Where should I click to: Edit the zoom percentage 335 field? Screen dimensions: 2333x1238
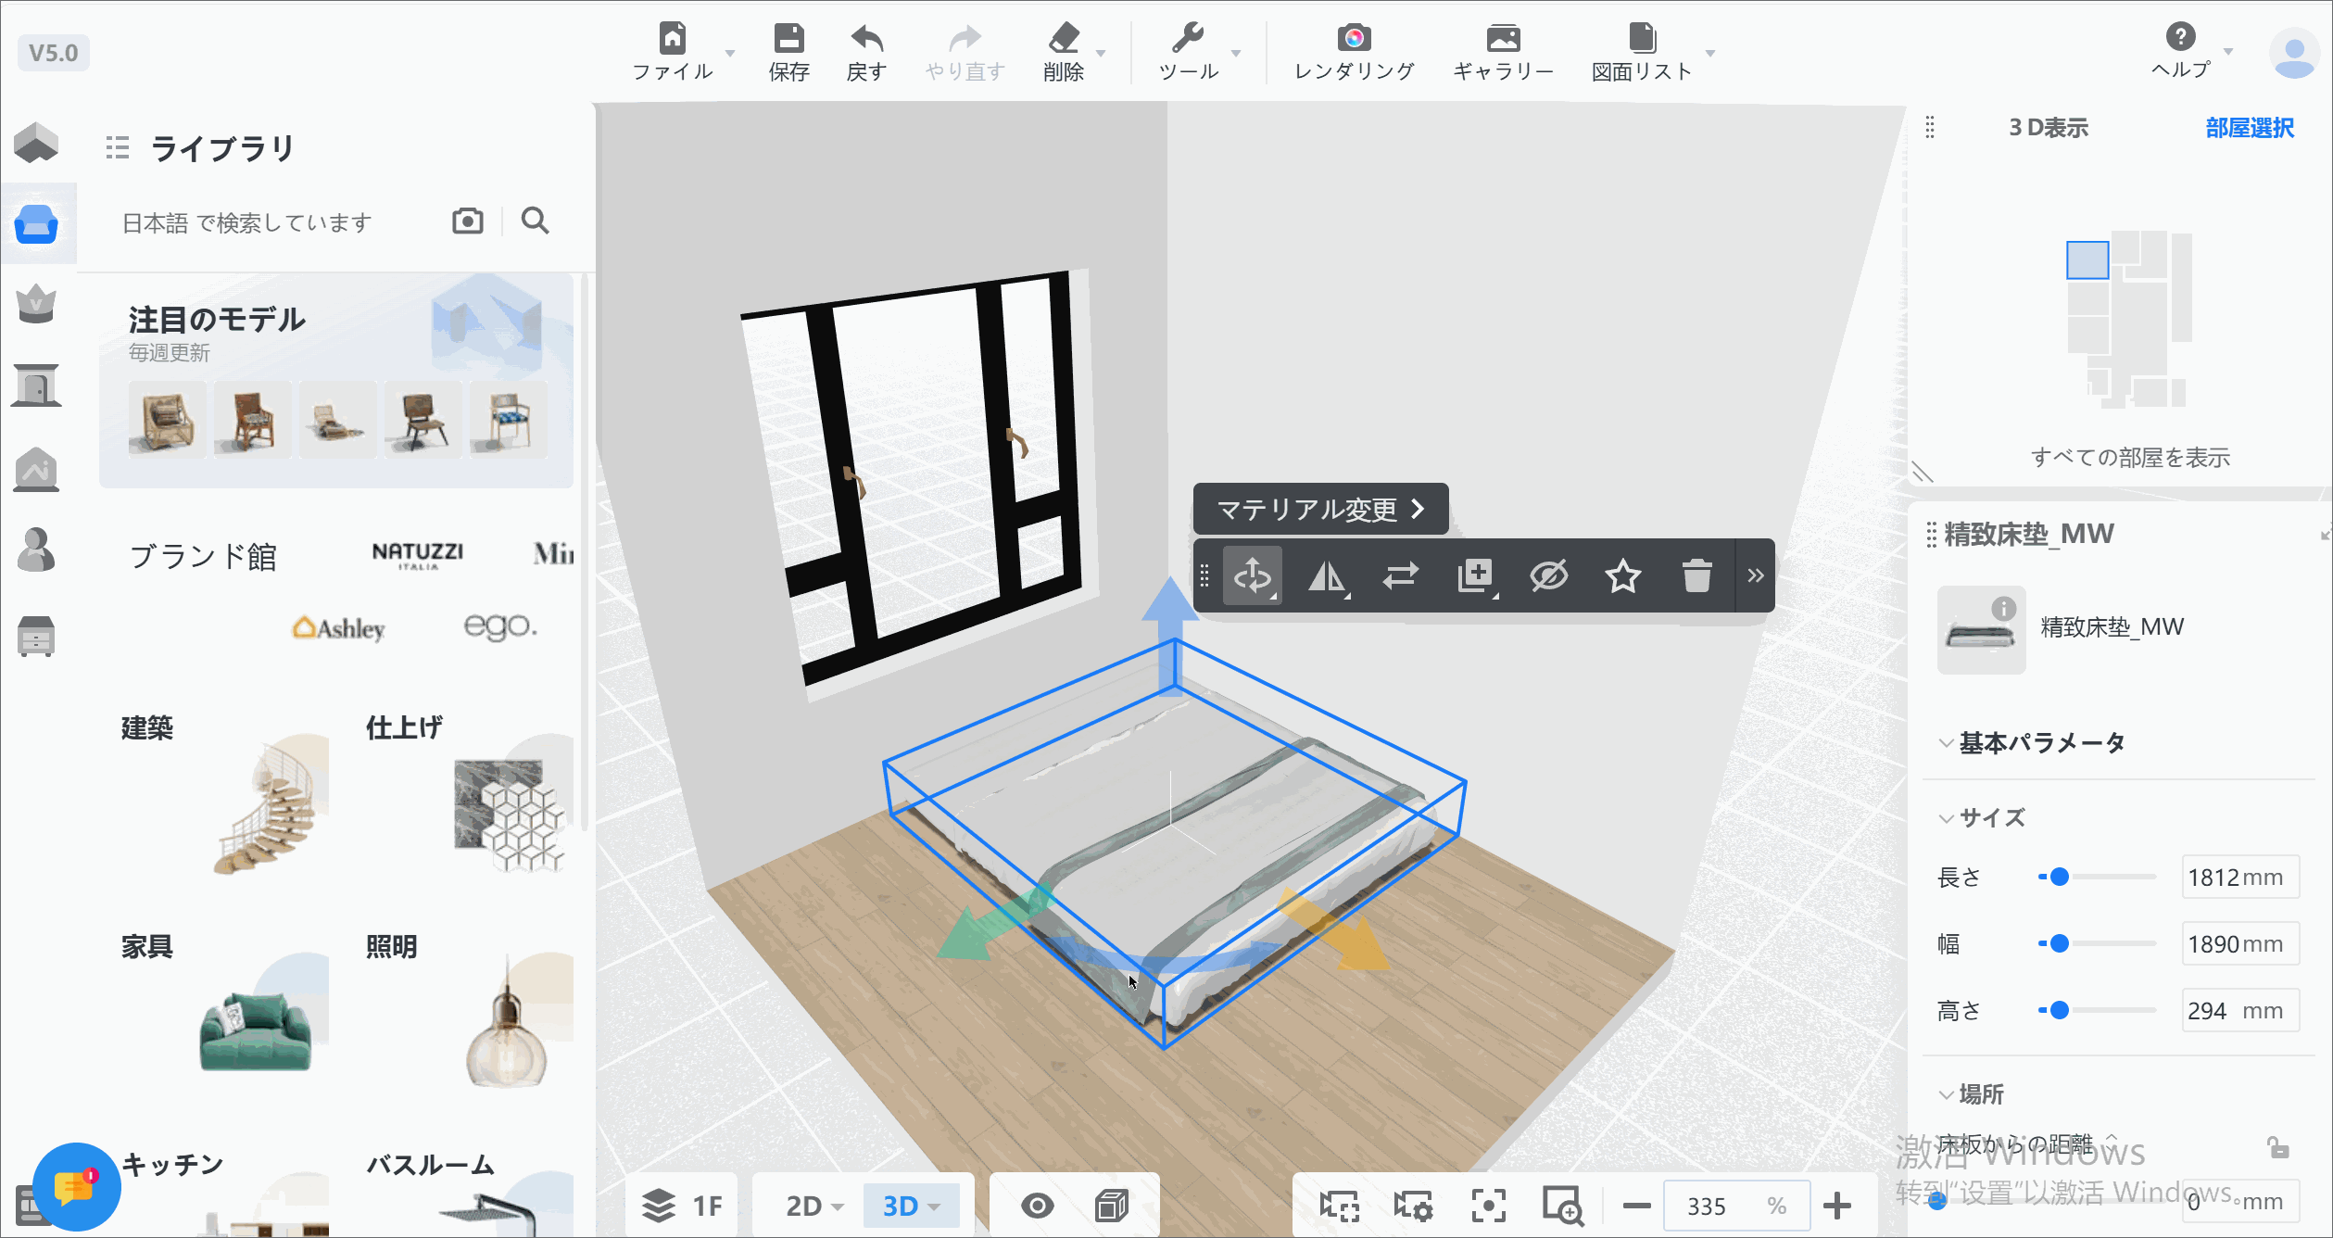point(1736,1206)
